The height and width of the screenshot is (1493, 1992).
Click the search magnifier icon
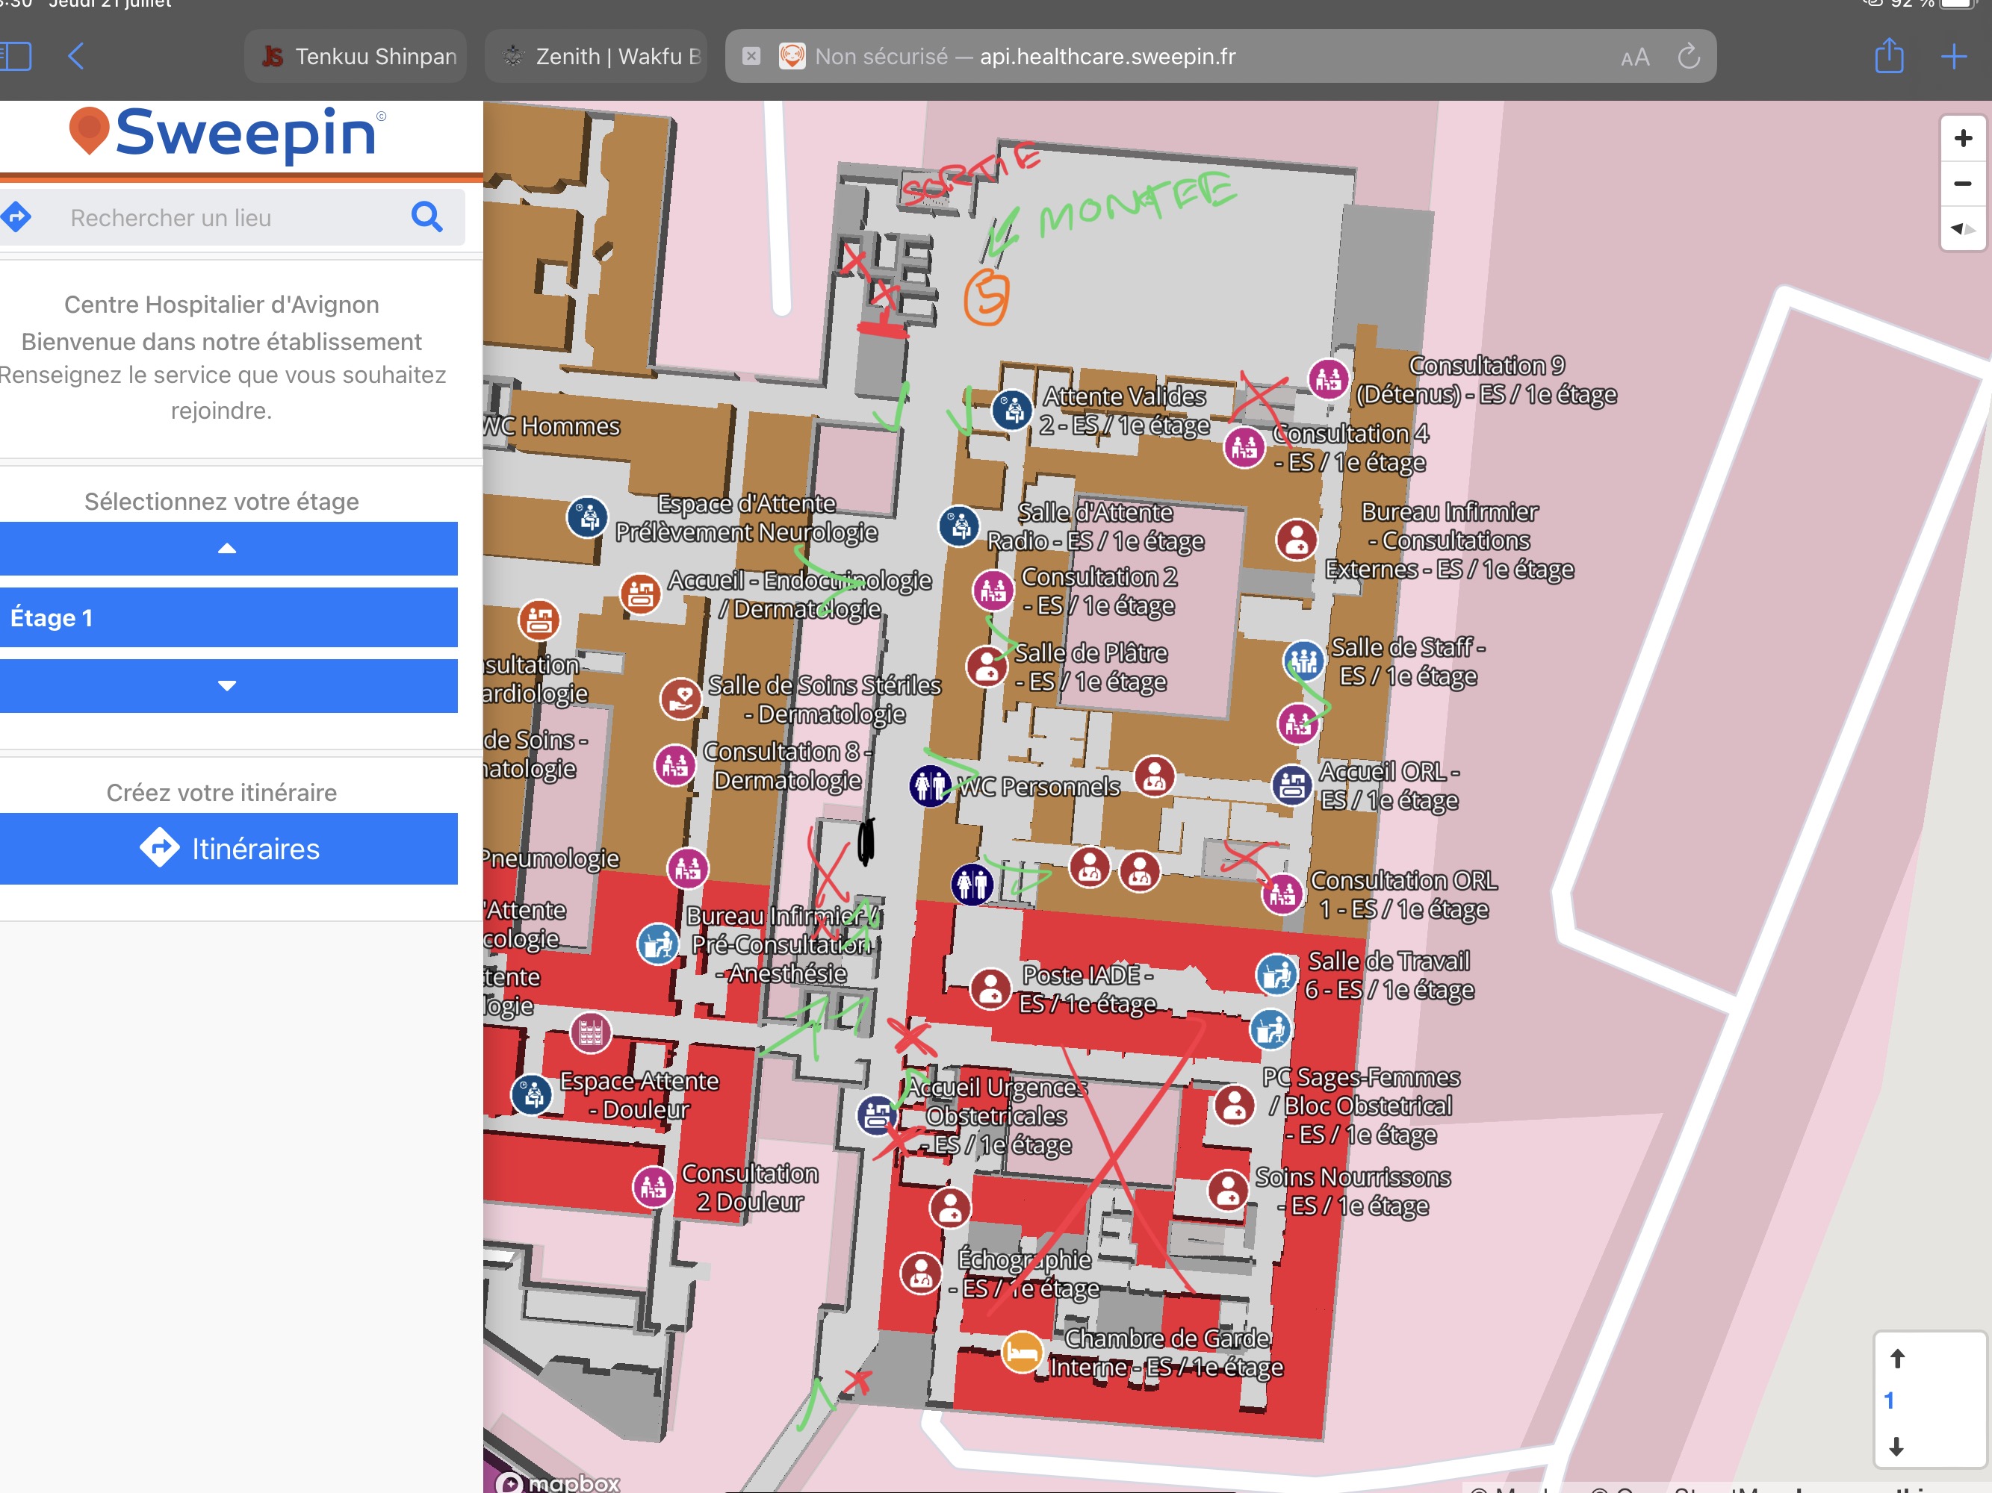pyautogui.click(x=427, y=217)
